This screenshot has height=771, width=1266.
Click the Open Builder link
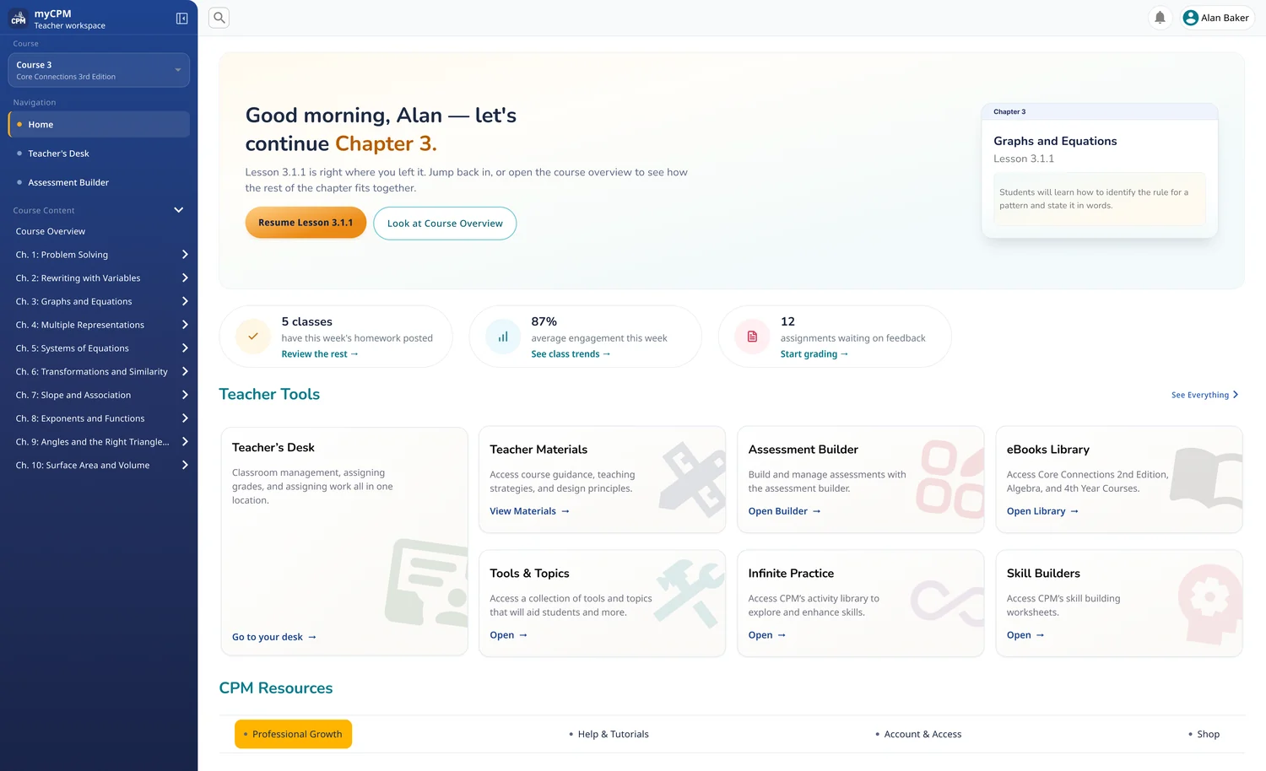(785, 511)
